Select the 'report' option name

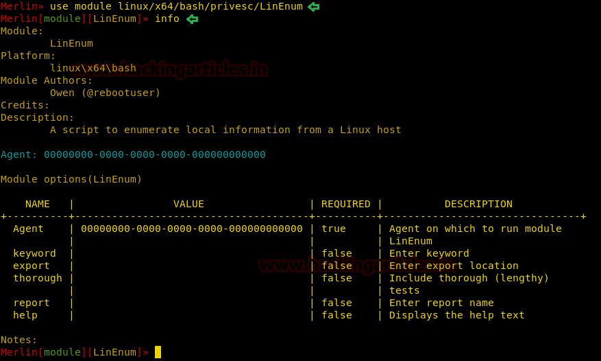32,303
